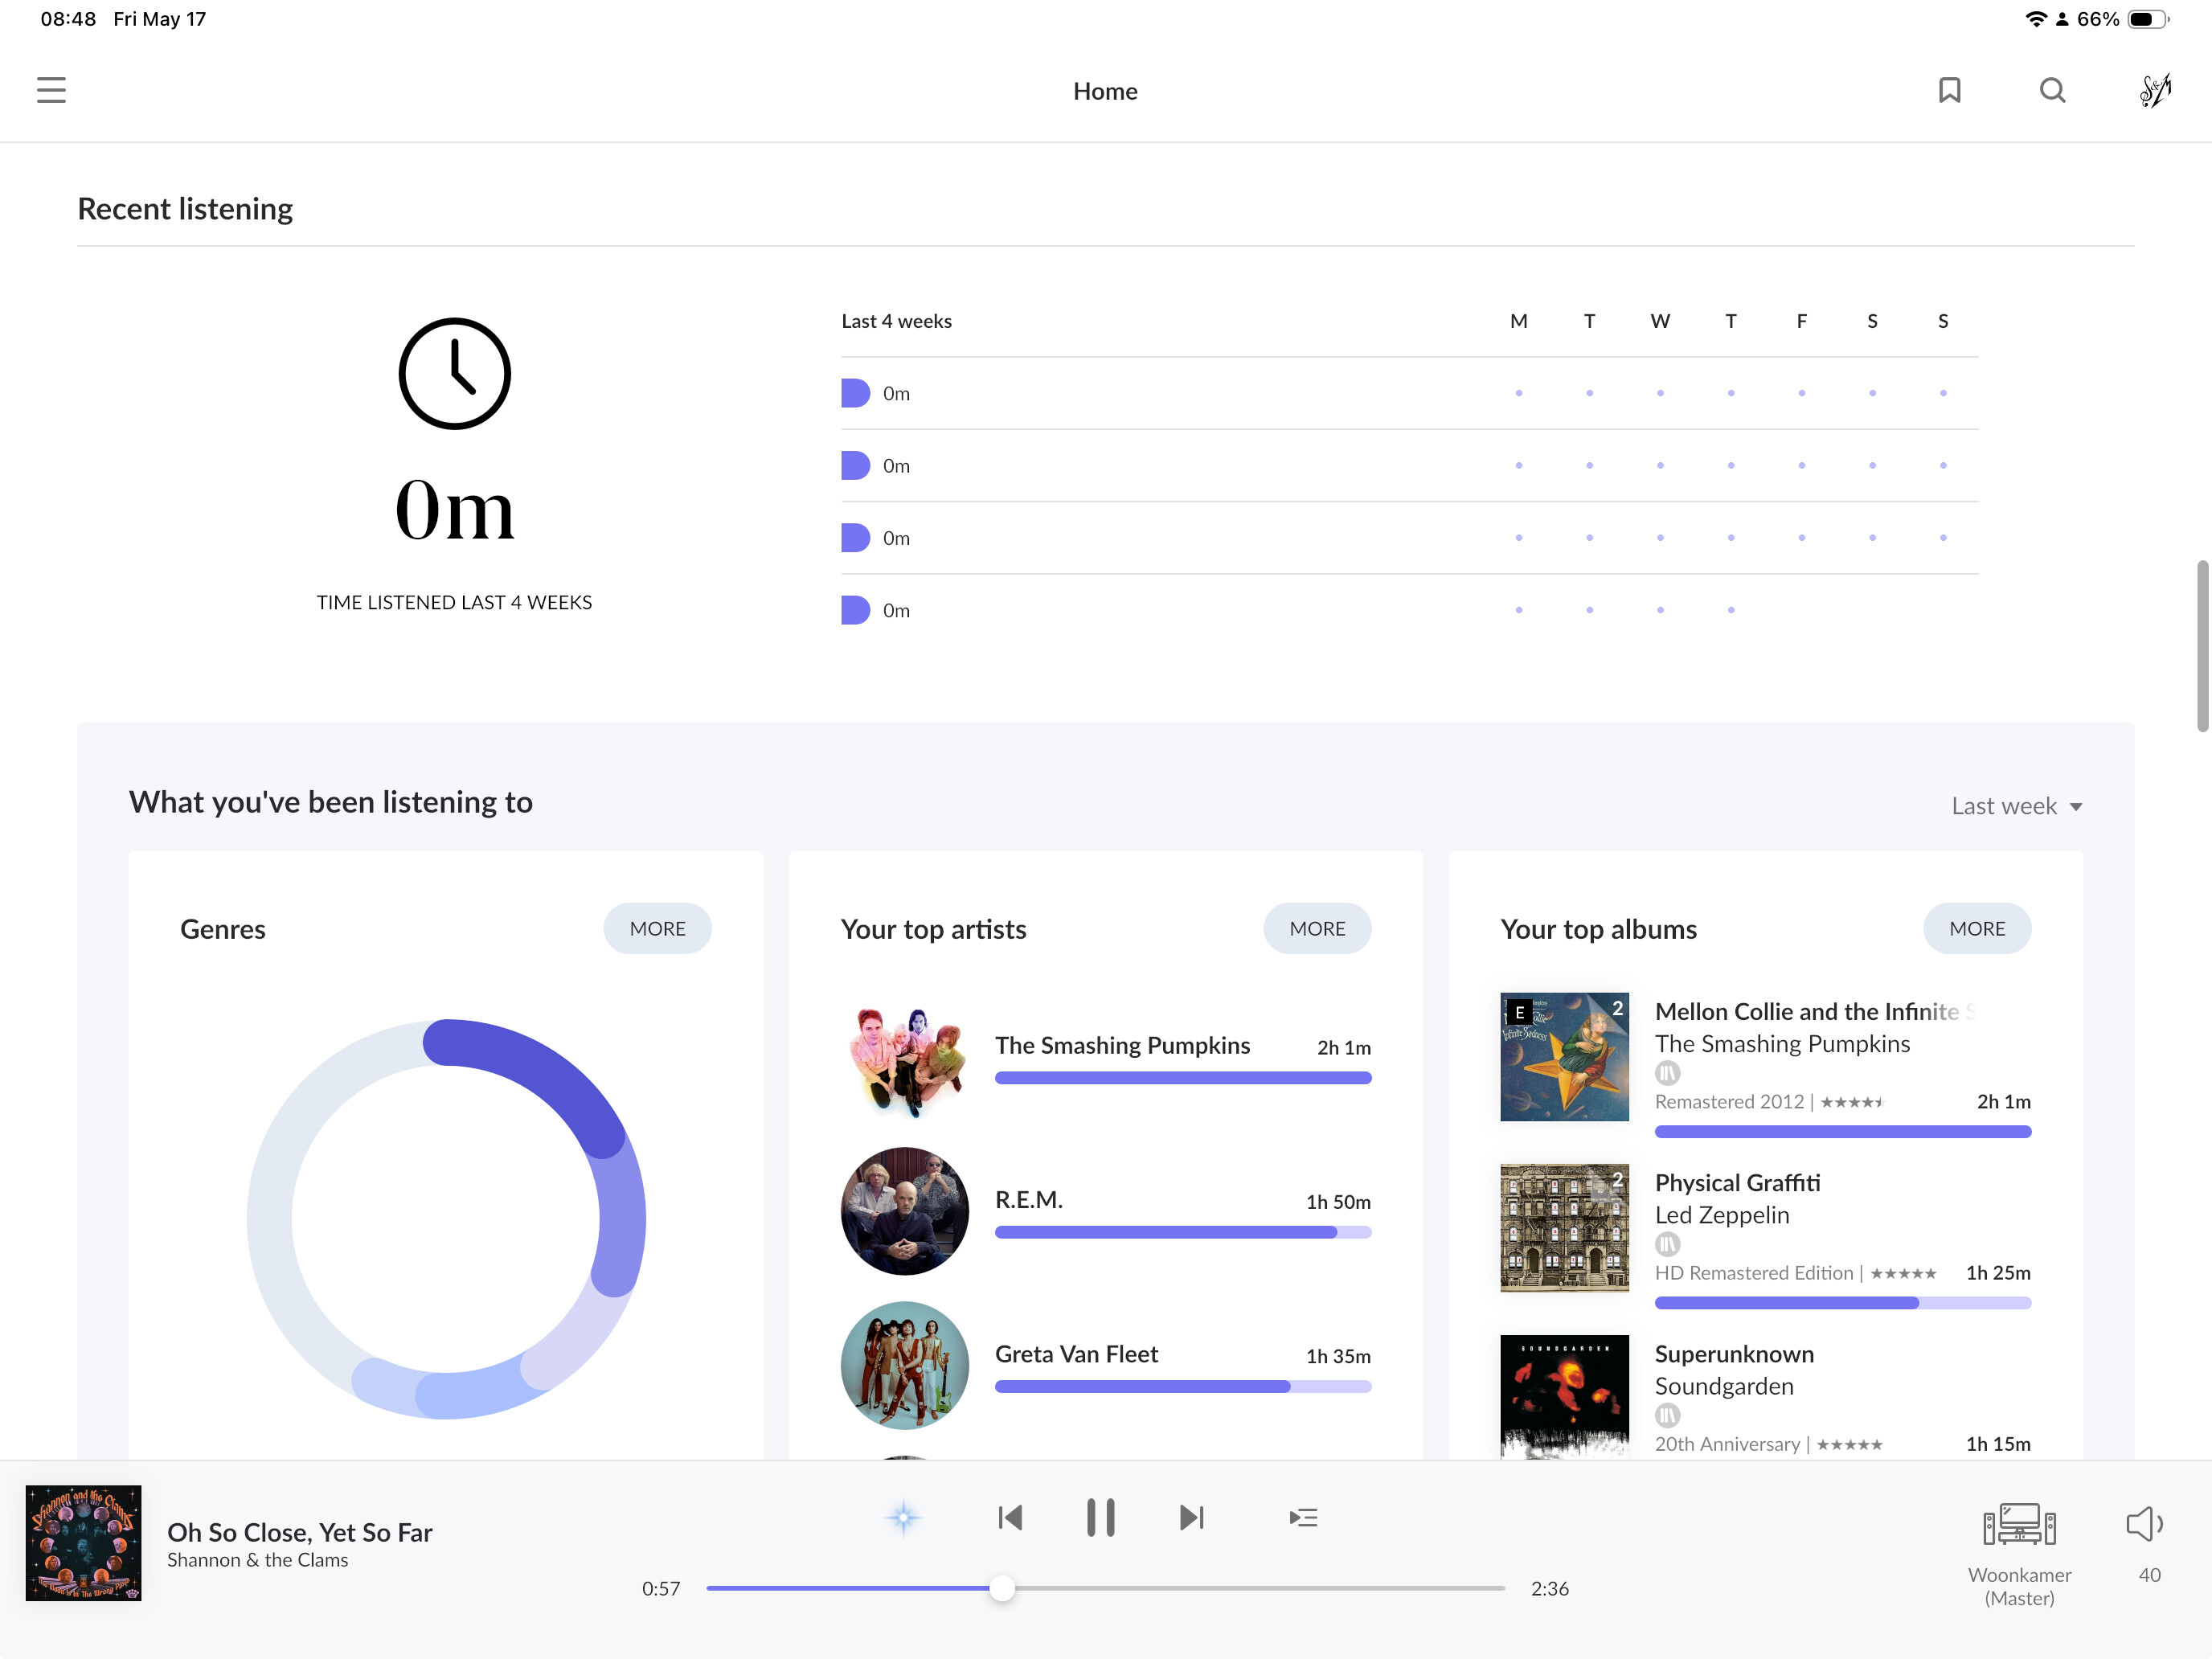Open the now playing album art thumbnail
This screenshot has height=1659, width=2212.
point(83,1543)
